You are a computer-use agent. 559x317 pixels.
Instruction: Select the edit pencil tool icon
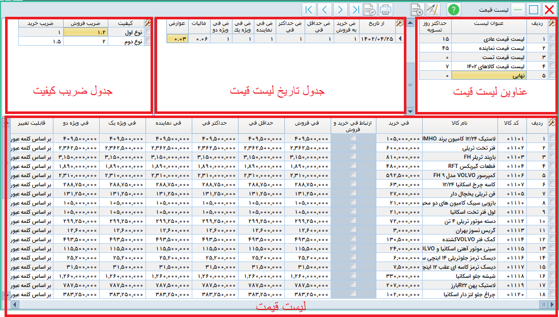[433, 8]
